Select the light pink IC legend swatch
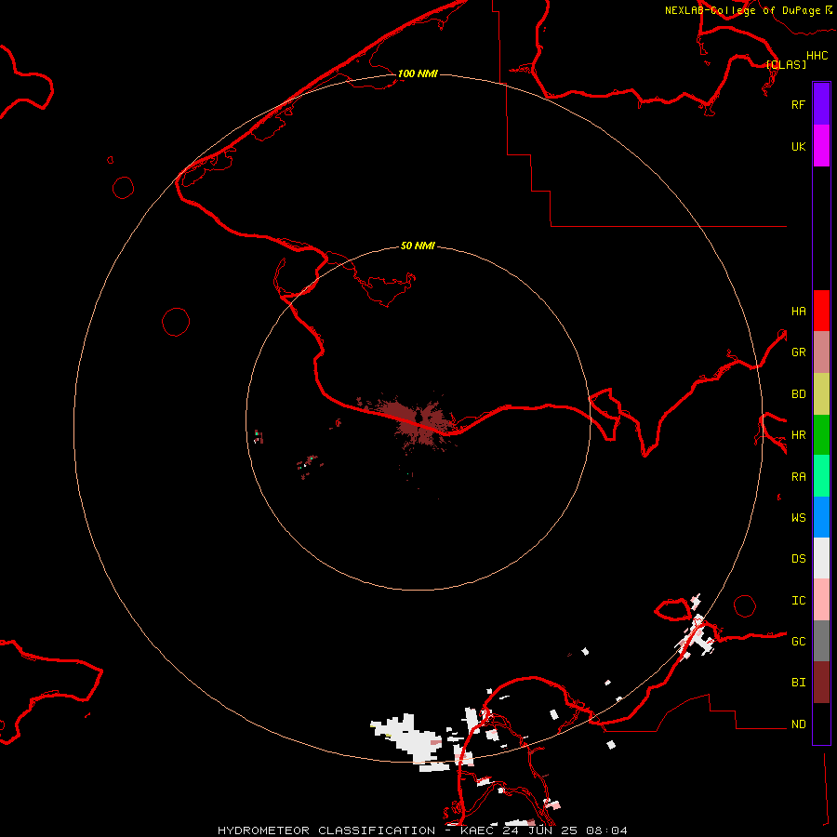The image size is (837, 837). pos(821,600)
